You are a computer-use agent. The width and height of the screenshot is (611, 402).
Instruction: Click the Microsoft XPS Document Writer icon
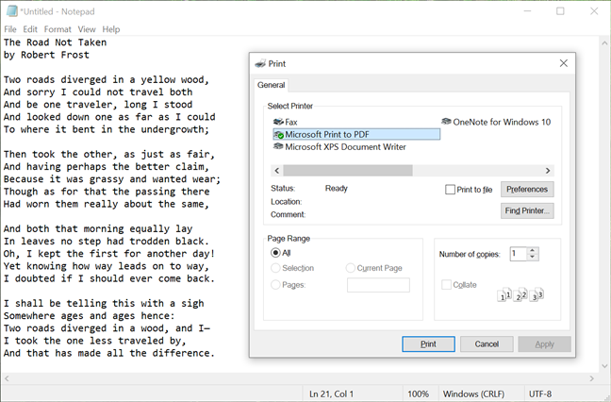point(278,147)
